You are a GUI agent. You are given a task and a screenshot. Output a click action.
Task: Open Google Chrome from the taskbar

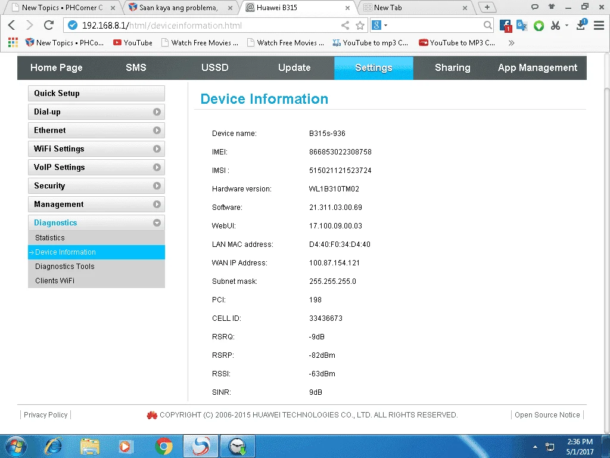click(x=164, y=446)
